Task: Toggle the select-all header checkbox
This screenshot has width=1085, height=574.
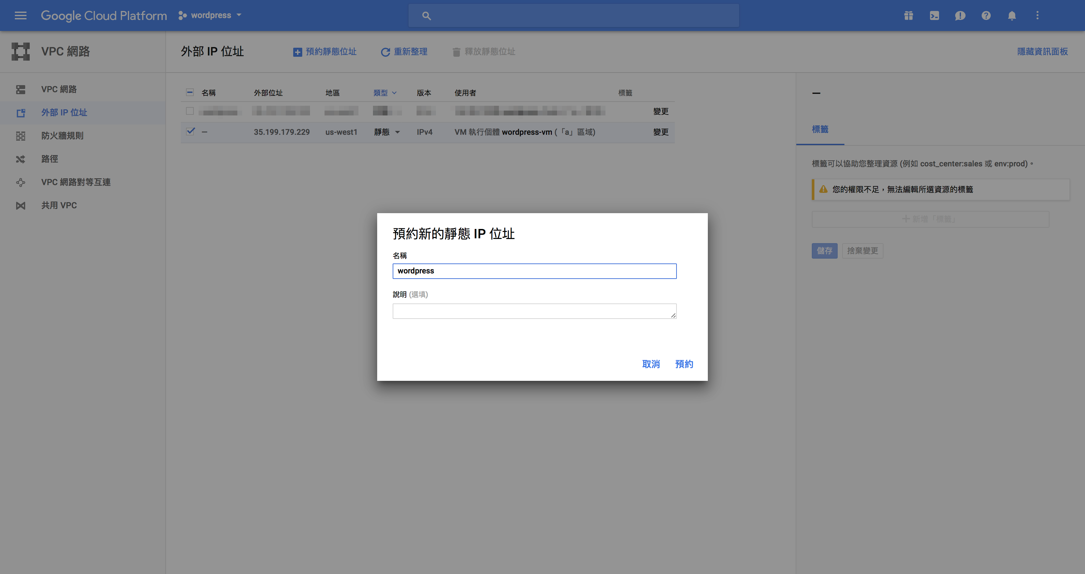Action: tap(190, 92)
